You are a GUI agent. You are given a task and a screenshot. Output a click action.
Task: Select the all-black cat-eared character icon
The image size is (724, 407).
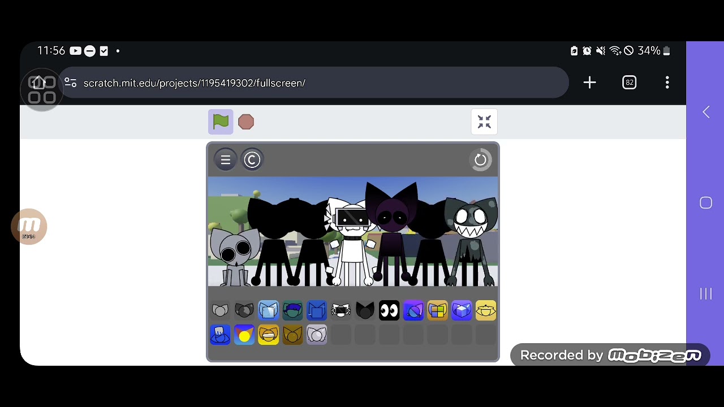tap(365, 310)
